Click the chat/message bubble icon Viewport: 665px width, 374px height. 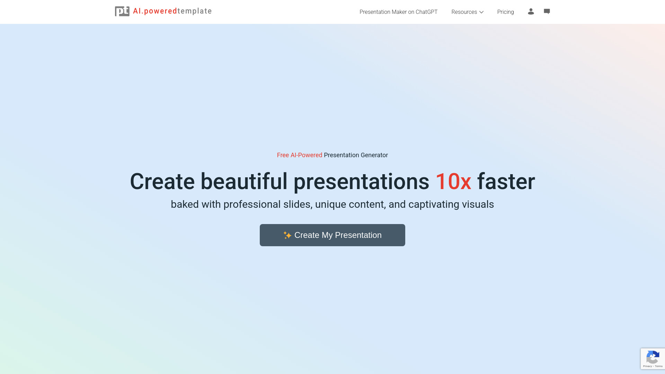pos(547,11)
